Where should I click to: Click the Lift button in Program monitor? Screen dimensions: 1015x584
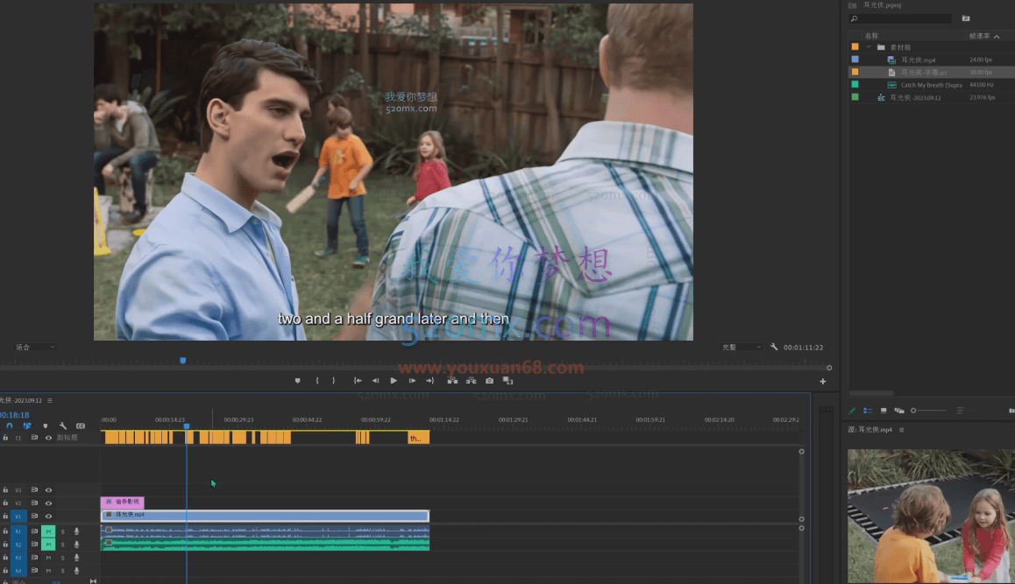pyautogui.click(x=452, y=381)
